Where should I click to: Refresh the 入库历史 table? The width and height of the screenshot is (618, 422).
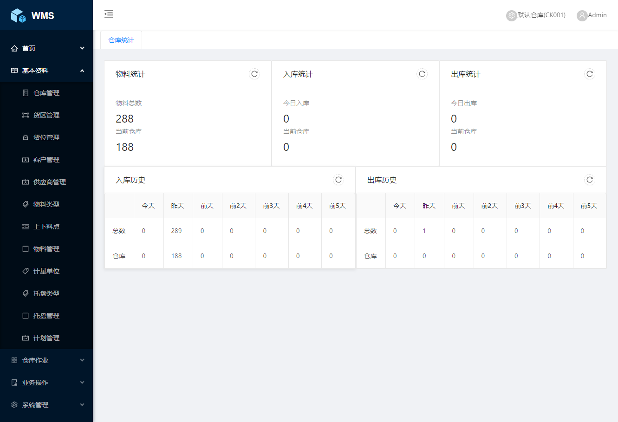[338, 180]
